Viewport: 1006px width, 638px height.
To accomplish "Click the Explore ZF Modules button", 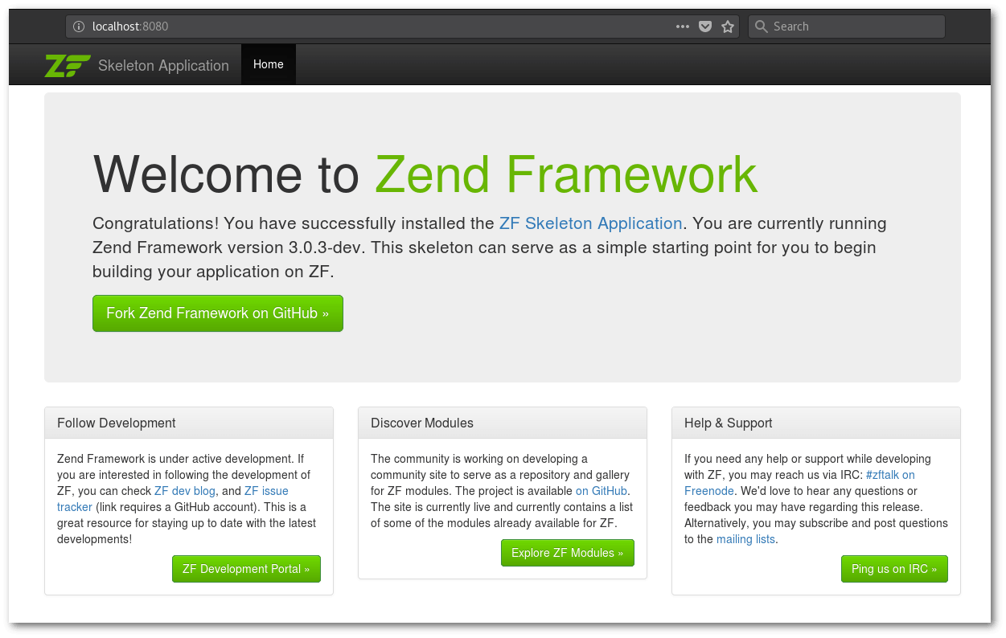I will pos(568,553).
